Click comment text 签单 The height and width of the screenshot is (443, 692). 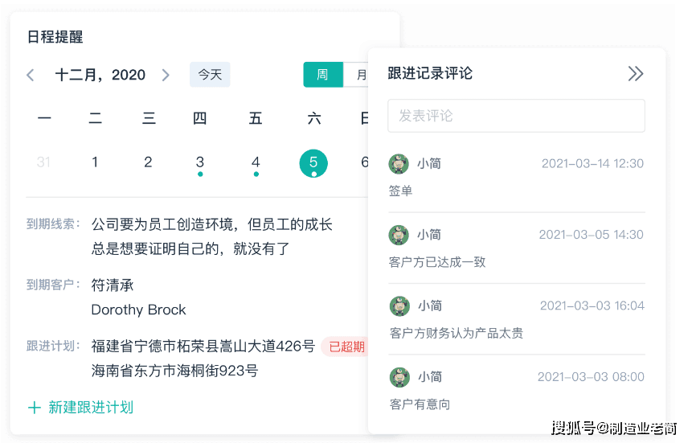point(400,191)
